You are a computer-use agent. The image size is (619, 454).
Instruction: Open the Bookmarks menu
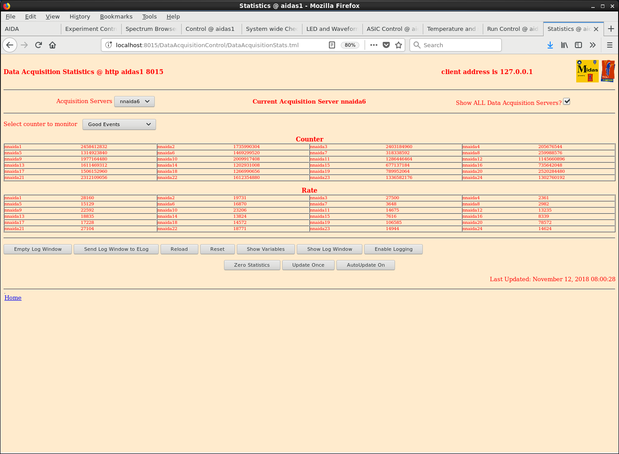pos(116,16)
